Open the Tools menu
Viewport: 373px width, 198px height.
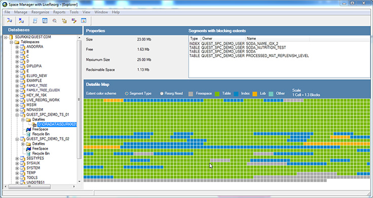pos(74,12)
